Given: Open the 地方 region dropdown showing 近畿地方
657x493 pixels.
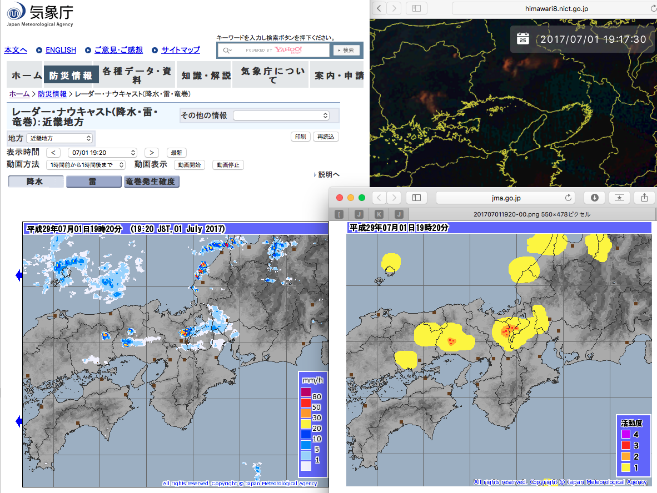Looking at the screenshot, I should click(x=60, y=138).
